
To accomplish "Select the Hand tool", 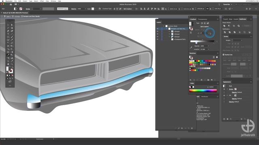I will coord(8,64).
